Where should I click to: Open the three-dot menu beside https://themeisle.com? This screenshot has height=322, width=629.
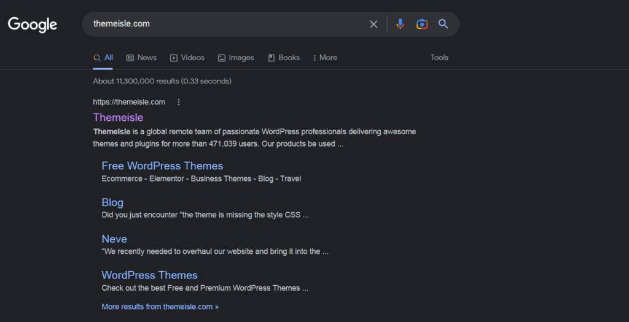click(179, 102)
